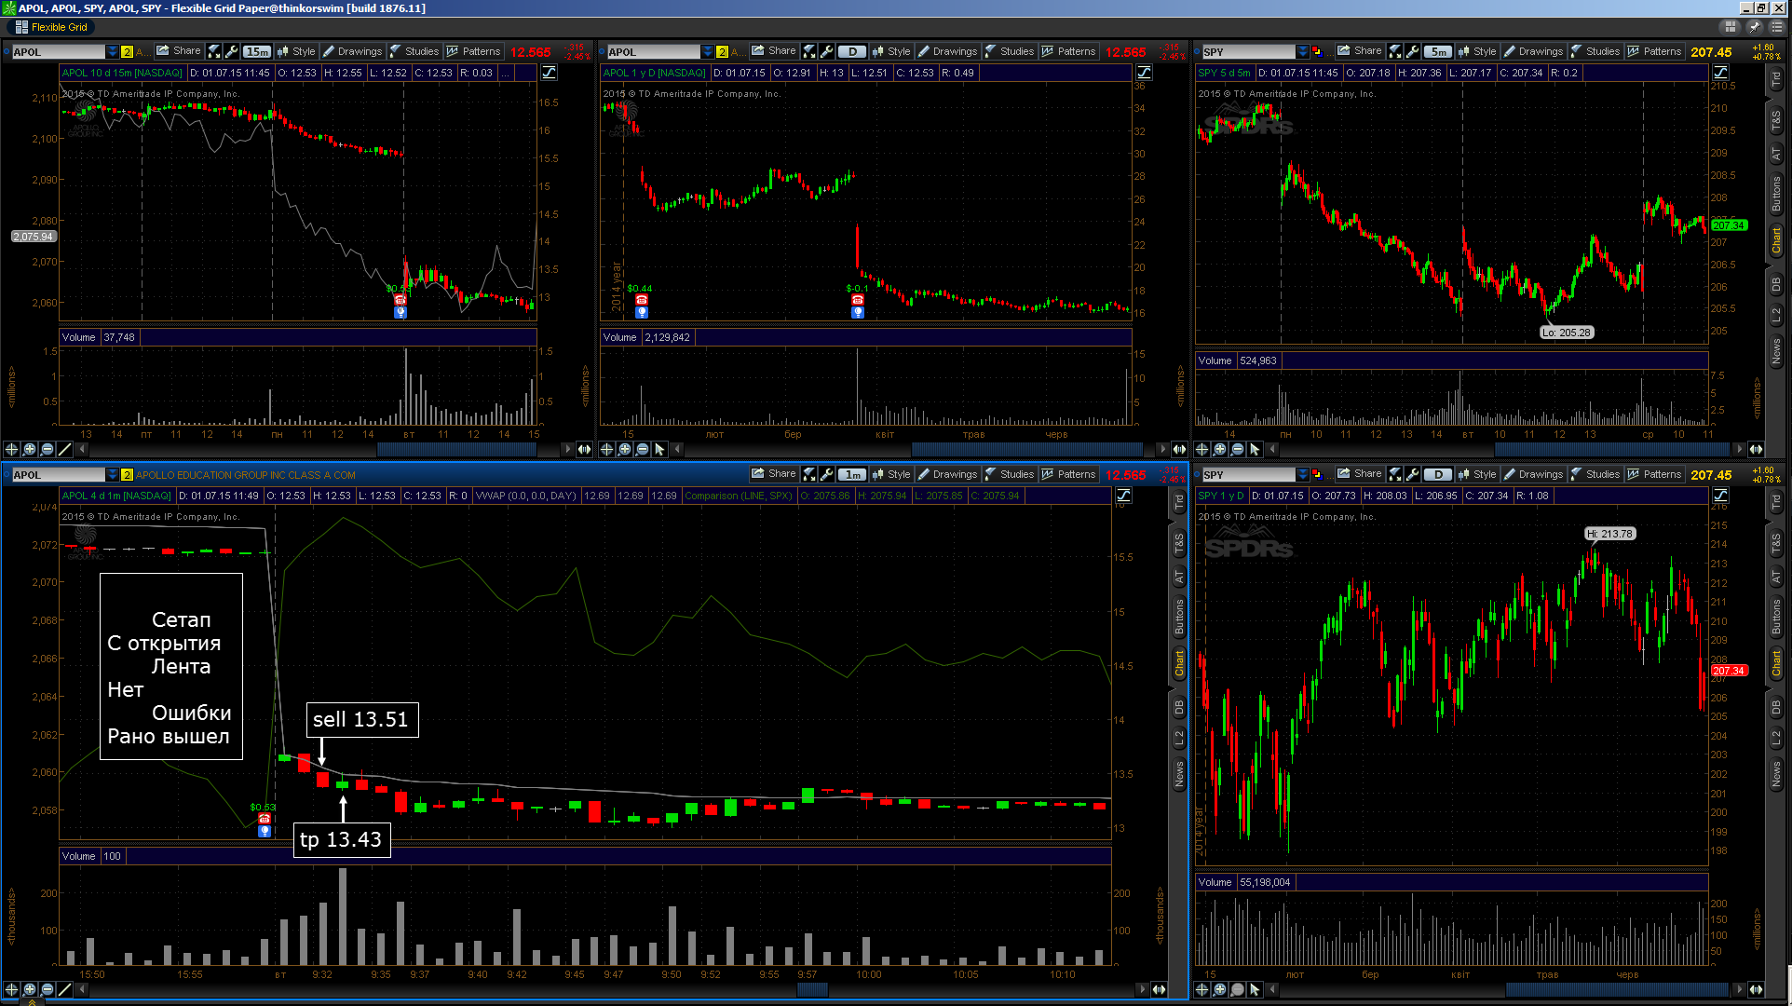The image size is (1792, 1006).
Task: Click yellow link number 2 in top-left chart
Action: (127, 51)
